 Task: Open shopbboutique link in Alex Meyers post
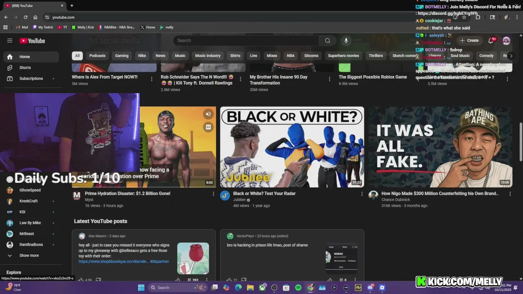point(114,261)
